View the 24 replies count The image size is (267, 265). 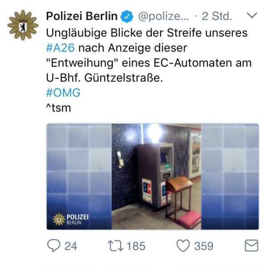click(x=71, y=246)
